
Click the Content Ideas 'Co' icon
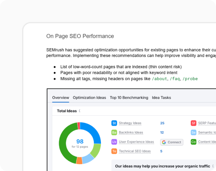tap(194, 142)
